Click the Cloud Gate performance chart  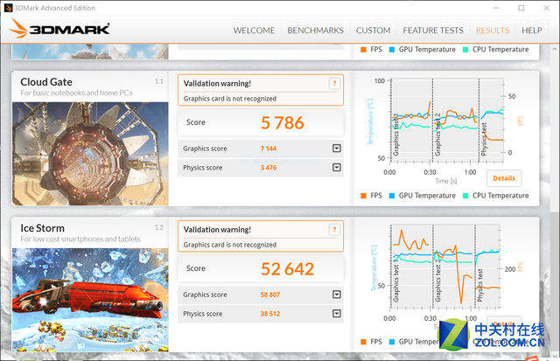tap(447, 121)
